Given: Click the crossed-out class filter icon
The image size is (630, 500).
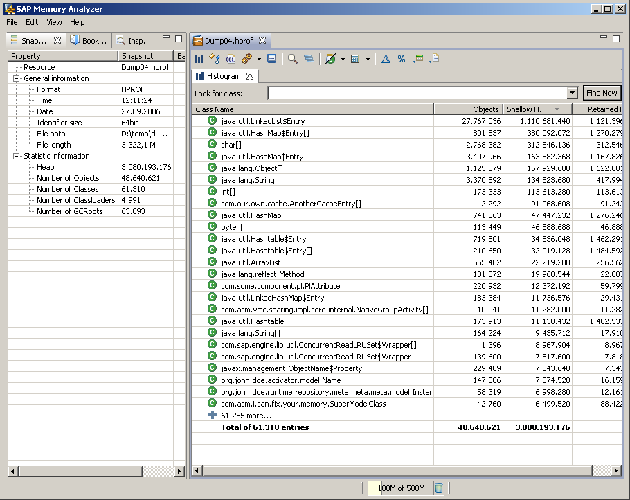Looking at the screenshot, I should click(330, 59).
